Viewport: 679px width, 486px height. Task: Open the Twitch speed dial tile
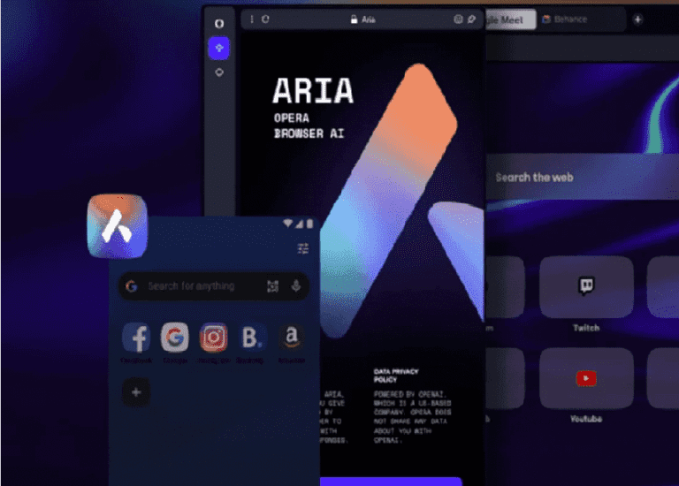click(x=586, y=287)
